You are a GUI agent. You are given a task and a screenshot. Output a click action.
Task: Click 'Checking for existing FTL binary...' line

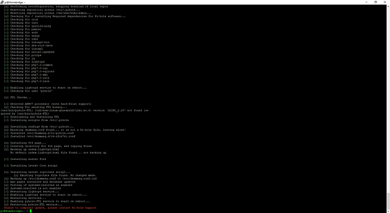(36, 107)
